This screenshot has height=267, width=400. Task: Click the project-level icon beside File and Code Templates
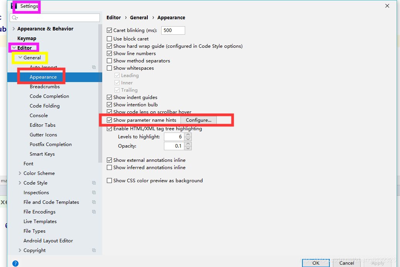(x=94, y=202)
